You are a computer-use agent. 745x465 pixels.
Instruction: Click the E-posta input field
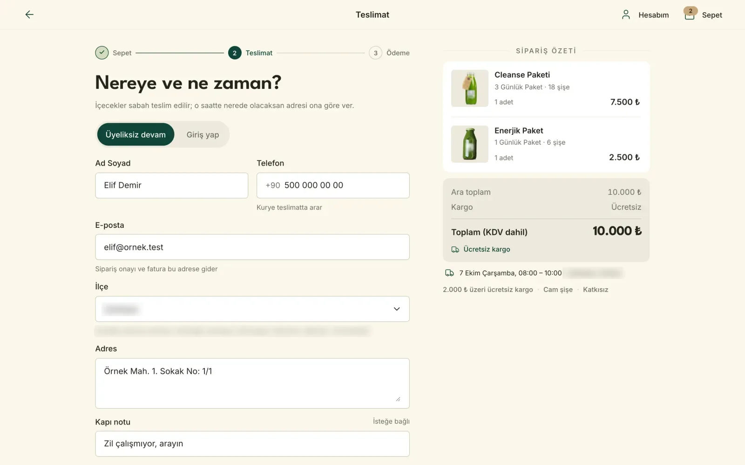(x=252, y=247)
